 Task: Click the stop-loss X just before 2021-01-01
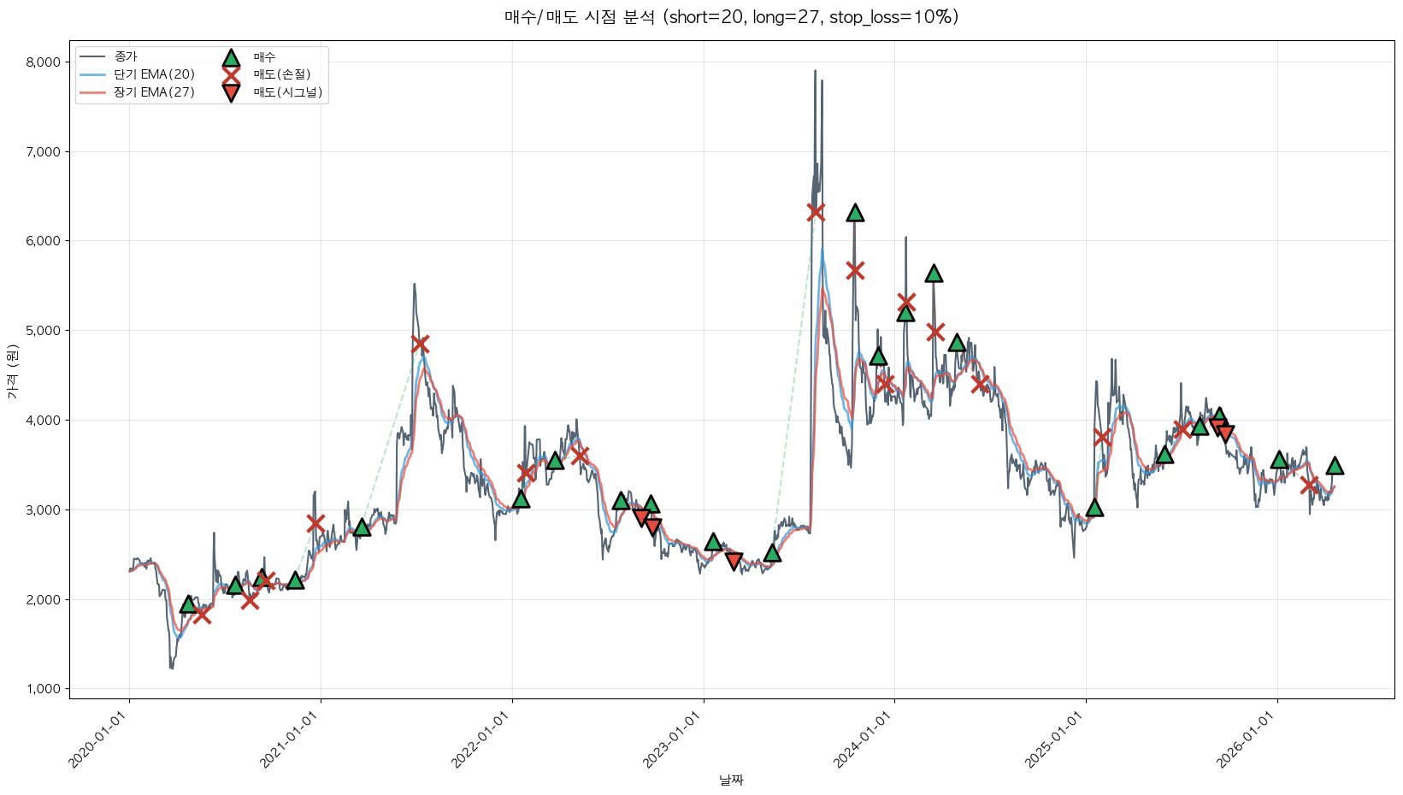(x=315, y=523)
